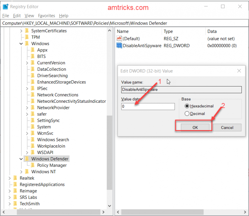The width and height of the screenshot is (249, 216).
Task: Open the Favorites menu
Action: point(46,15)
